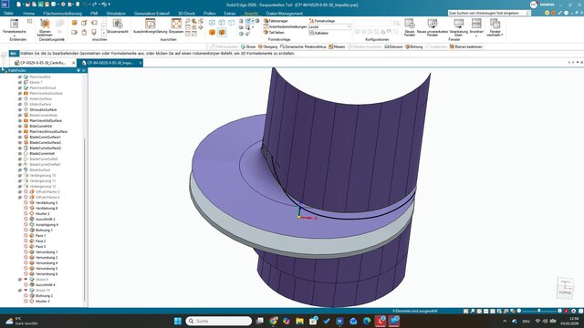The height and width of the screenshot is (328, 584).
Task: Open File Explorer from taskbar
Action: [299, 321]
